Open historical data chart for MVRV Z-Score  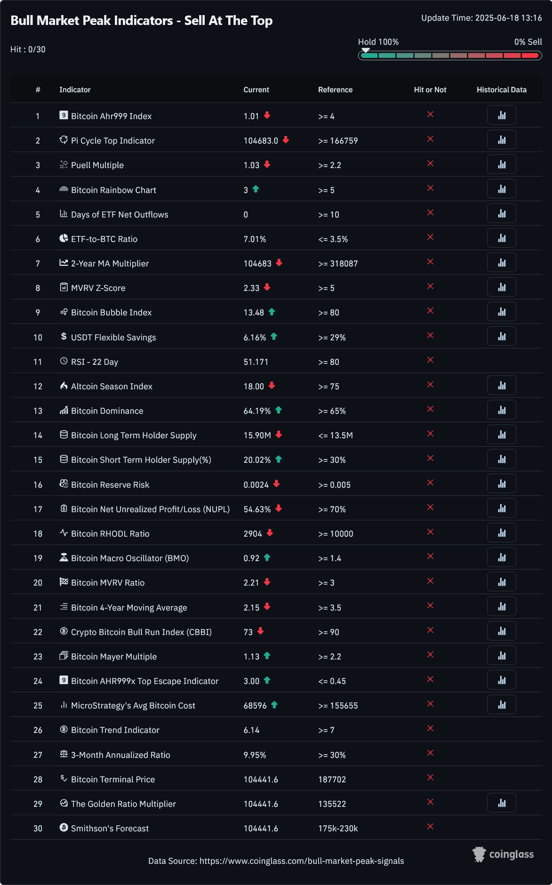tap(502, 287)
